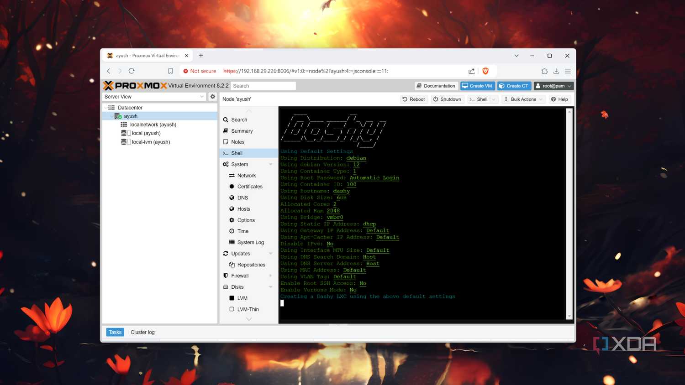Click Create VM button

tap(477, 86)
